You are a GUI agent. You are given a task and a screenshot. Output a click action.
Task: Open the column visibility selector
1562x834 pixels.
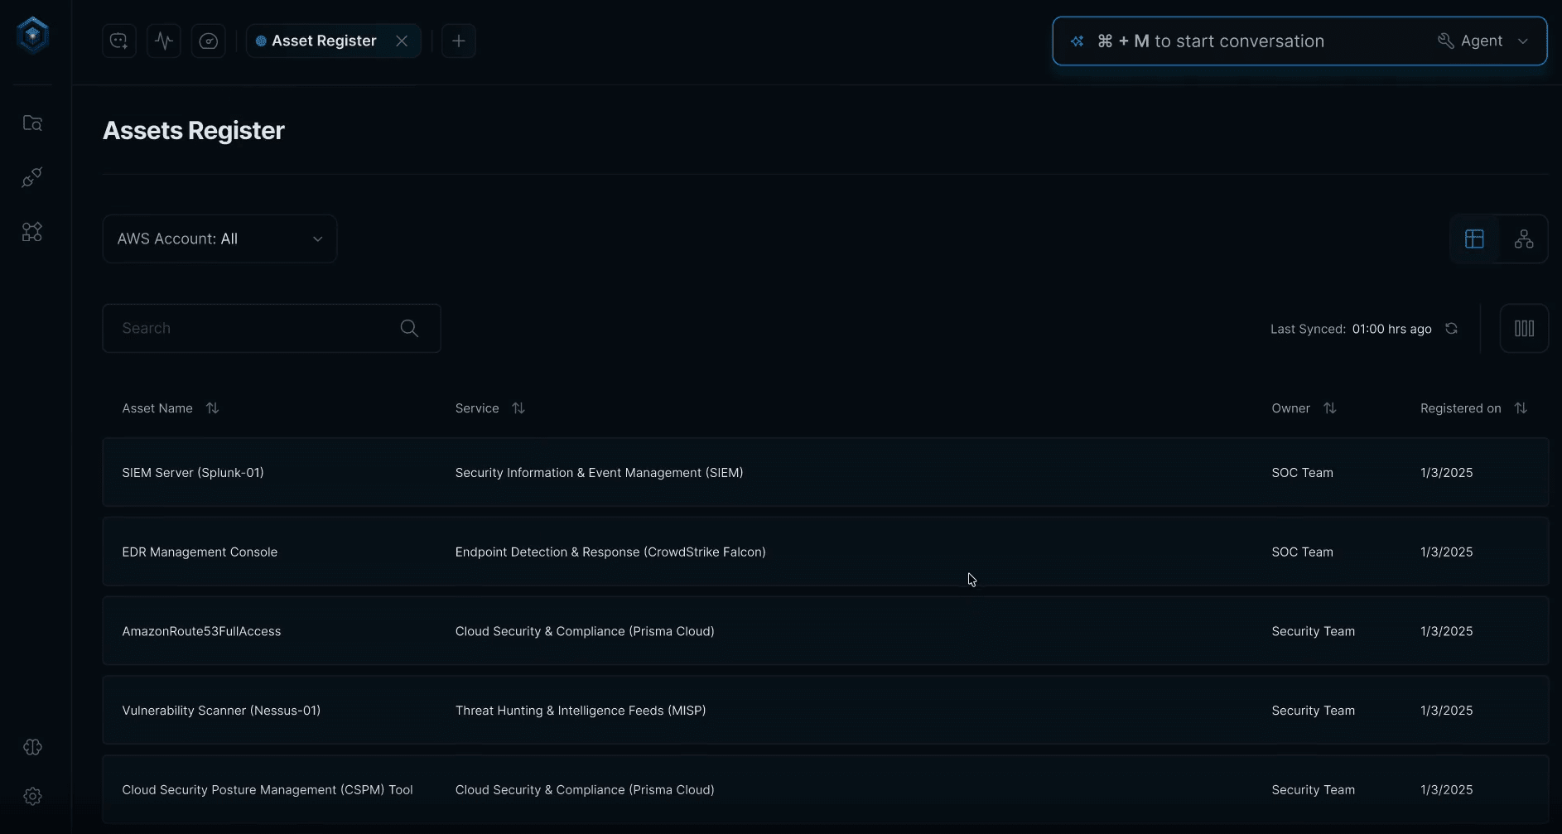tap(1524, 329)
